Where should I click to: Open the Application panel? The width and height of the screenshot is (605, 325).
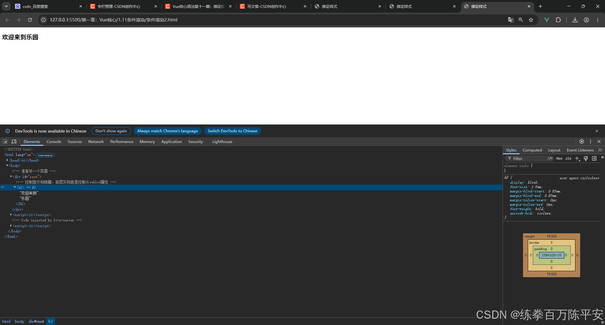(x=171, y=142)
